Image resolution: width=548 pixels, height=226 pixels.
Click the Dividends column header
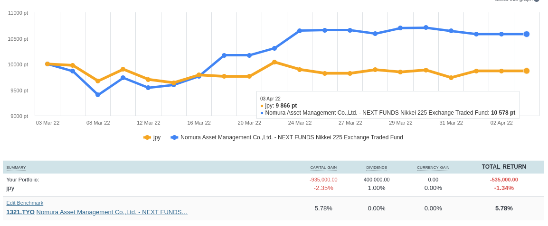coord(377,167)
